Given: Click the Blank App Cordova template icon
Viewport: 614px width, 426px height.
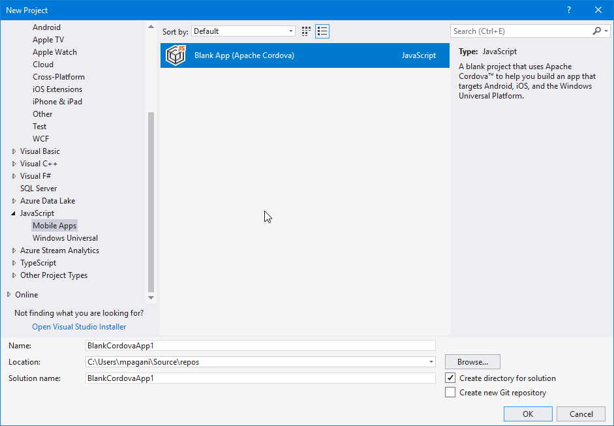Looking at the screenshot, I should tap(176, 55).
